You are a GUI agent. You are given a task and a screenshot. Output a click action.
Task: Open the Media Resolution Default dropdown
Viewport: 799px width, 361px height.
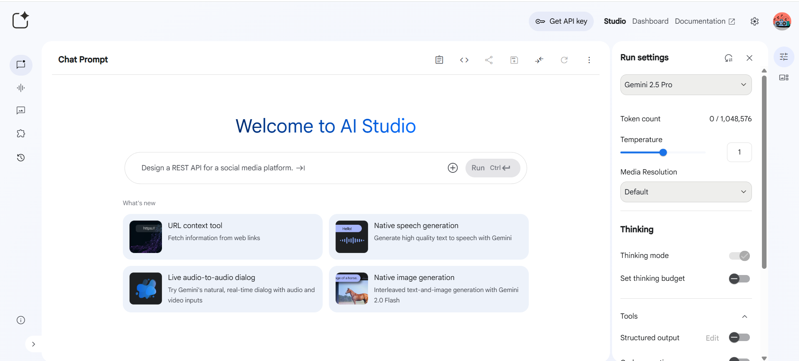(686, 192)
